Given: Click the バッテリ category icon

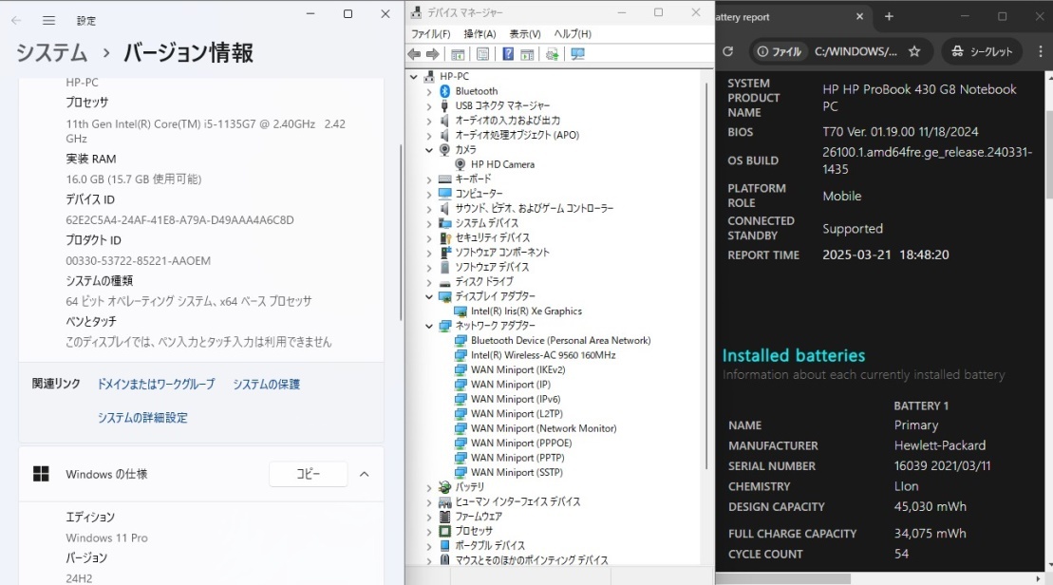Looking at the screenshot, I should click(444, 487).
